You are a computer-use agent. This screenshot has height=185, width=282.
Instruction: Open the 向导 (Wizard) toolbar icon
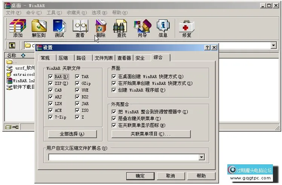[x=143, y=28]
